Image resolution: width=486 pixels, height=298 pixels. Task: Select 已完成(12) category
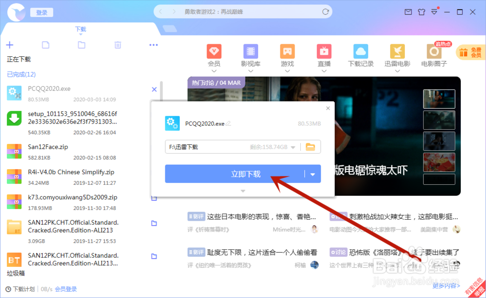tap(21, 74)
